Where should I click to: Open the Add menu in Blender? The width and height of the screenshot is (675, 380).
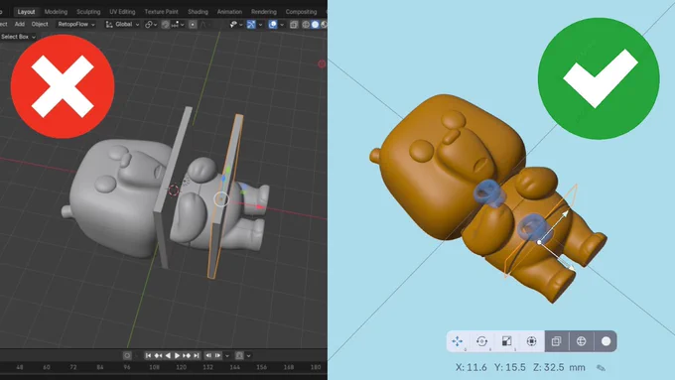click(x=20, y=24)
